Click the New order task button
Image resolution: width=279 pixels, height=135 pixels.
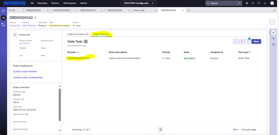coord(256,42)
